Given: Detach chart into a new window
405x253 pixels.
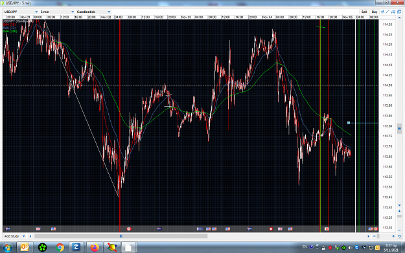Looking at the screenshot, I should coord(399,12).
